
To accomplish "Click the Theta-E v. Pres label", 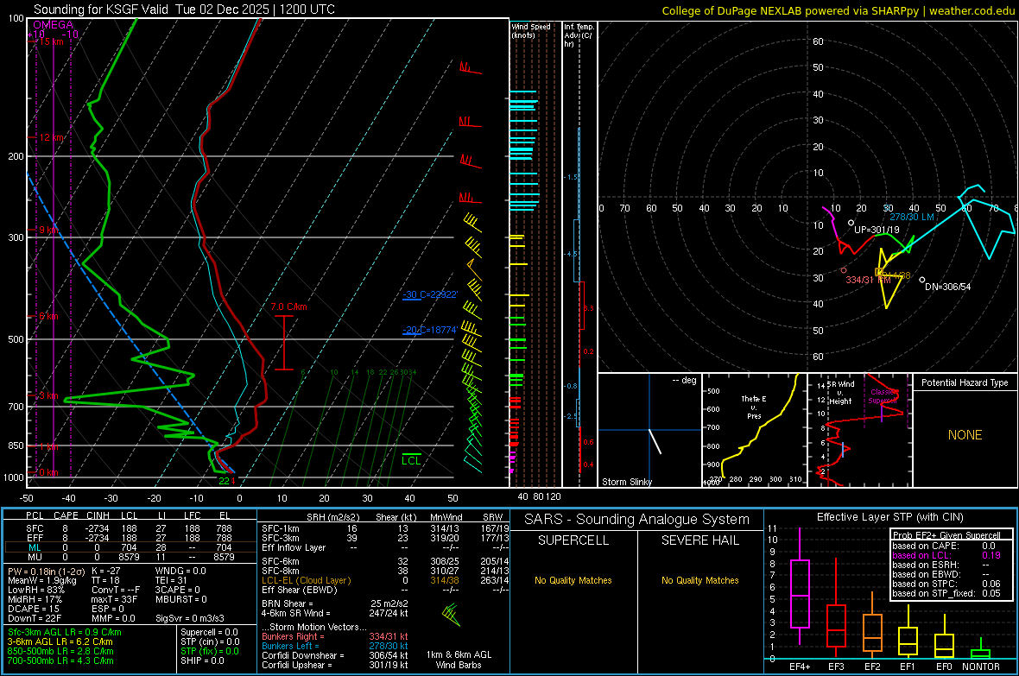I will 754,407.
